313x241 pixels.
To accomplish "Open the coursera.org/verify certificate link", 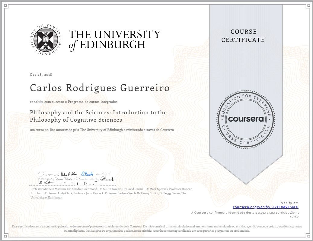I will tap(266, 207).
